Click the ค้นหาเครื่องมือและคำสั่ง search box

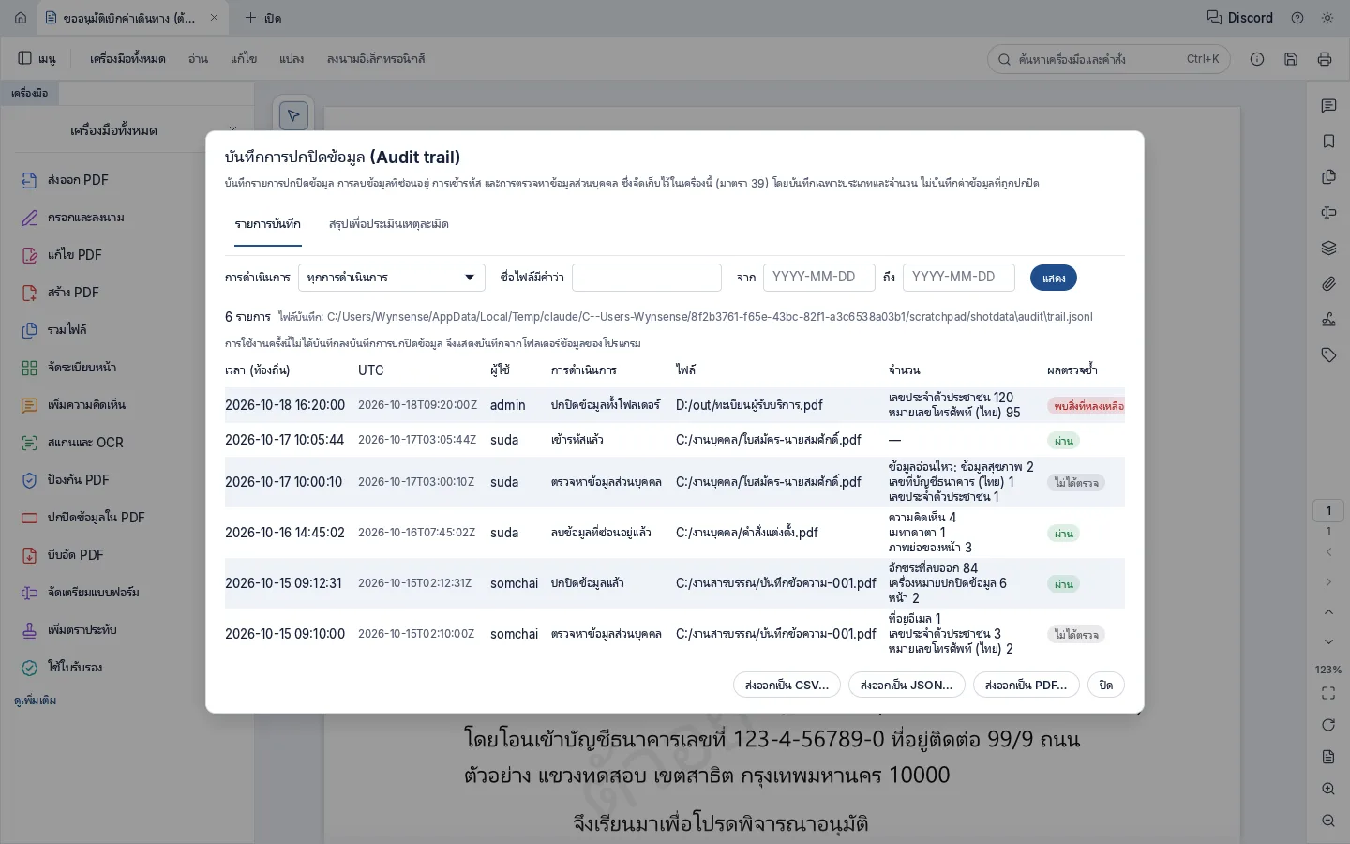[1109, 59]
